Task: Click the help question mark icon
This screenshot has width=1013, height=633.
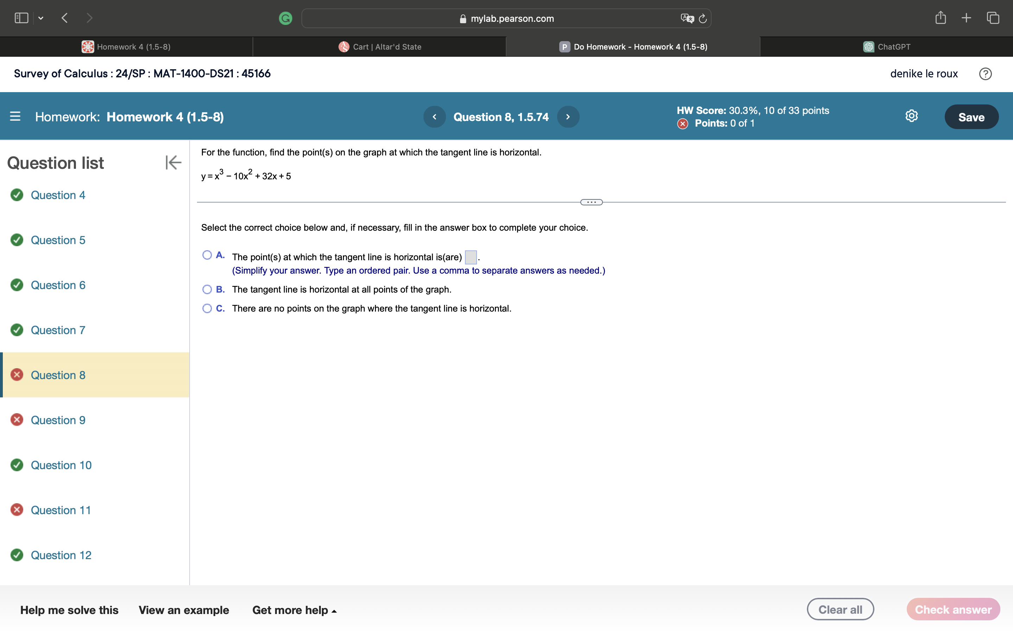Action: [985, 74]
